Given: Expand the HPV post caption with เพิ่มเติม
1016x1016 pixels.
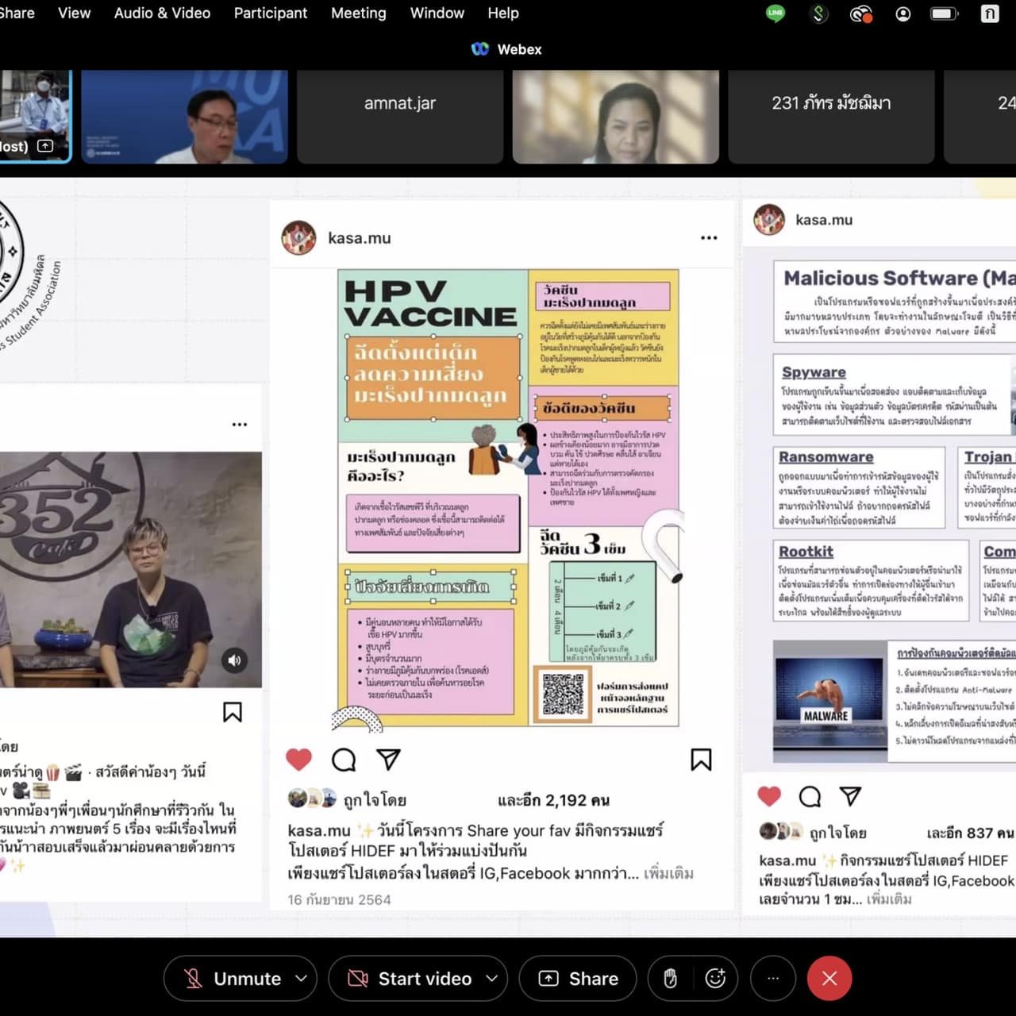Looking at the screenshot, I should click(x=668, y=873).
